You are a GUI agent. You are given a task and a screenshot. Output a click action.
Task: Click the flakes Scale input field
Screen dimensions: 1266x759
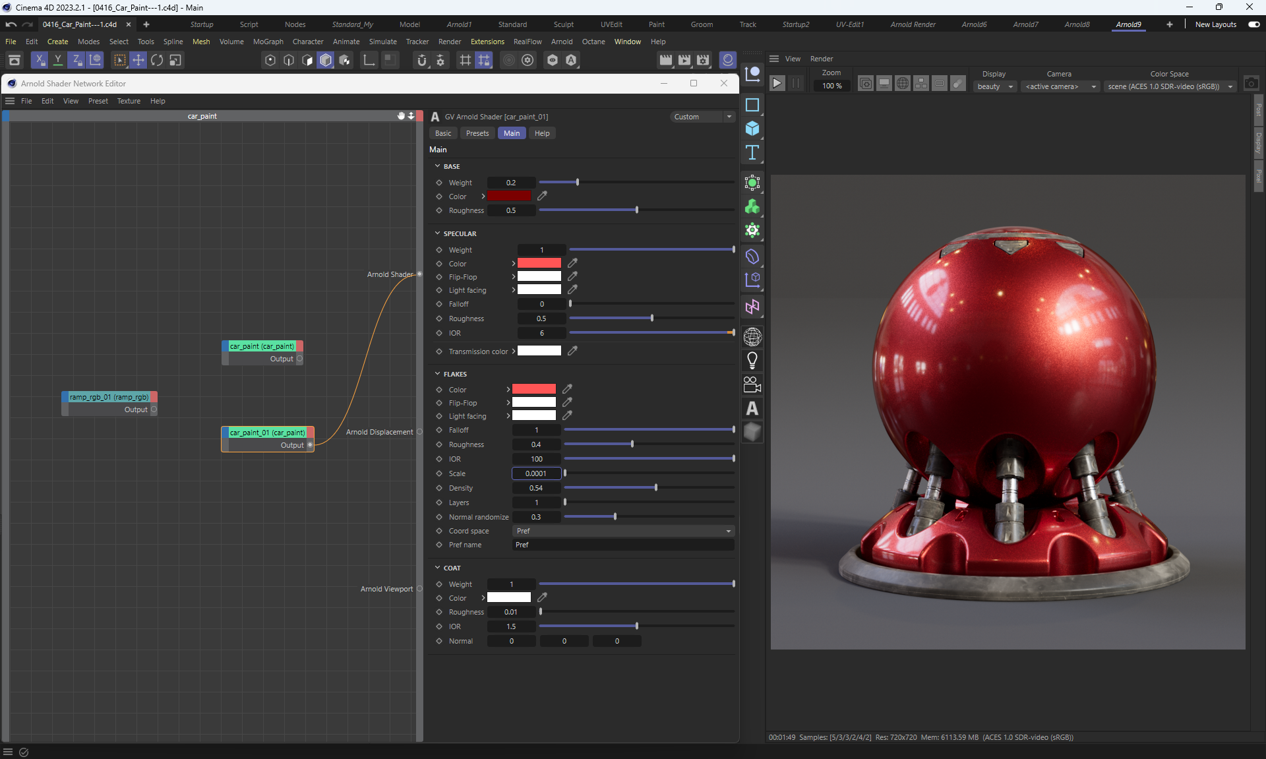(x=536, y=473)
